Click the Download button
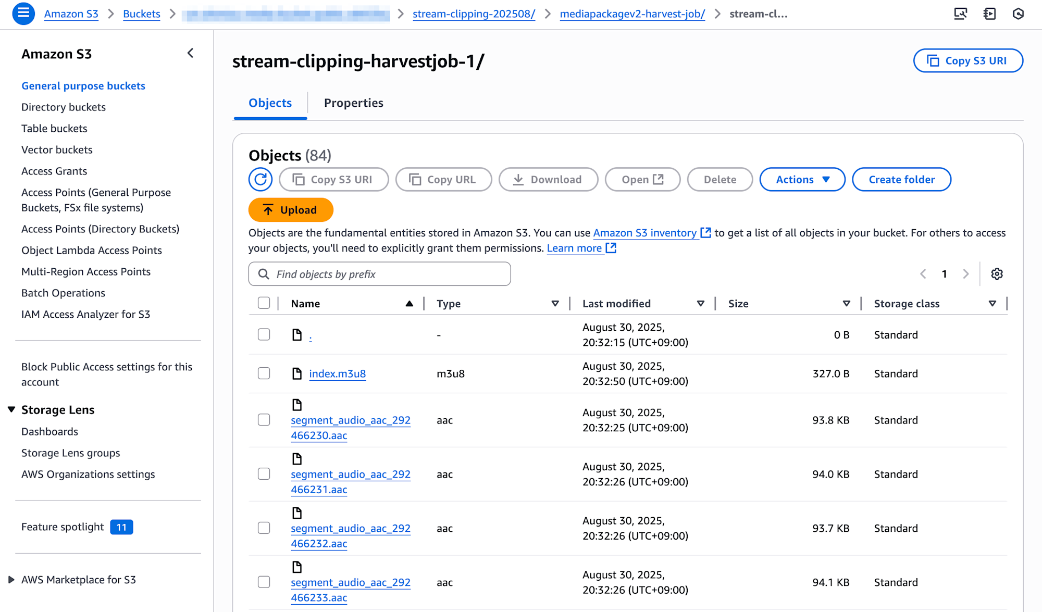This screenshot has height=612, width=1042. coord(548,179)
